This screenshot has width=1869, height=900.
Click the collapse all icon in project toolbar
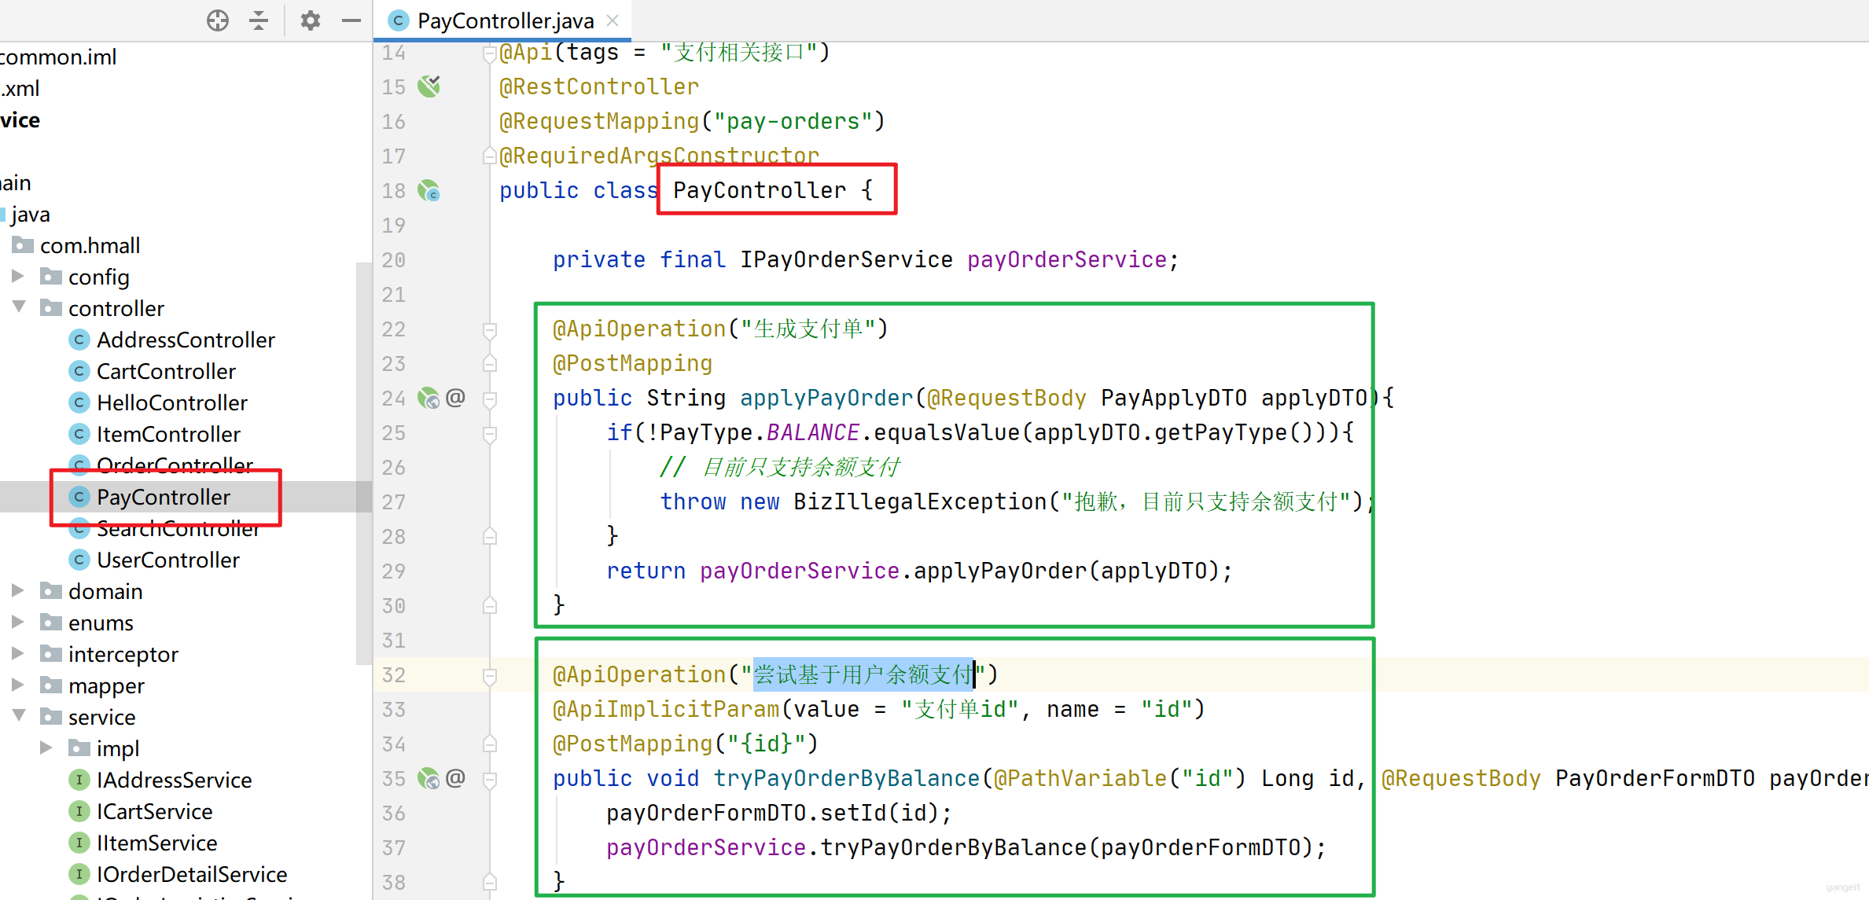[x=259, y=20]
